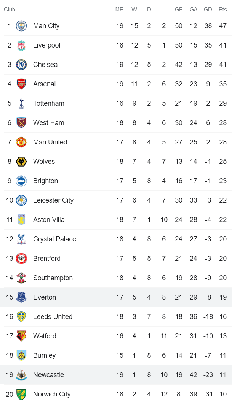Open the Man United team link

coord(50,142)
